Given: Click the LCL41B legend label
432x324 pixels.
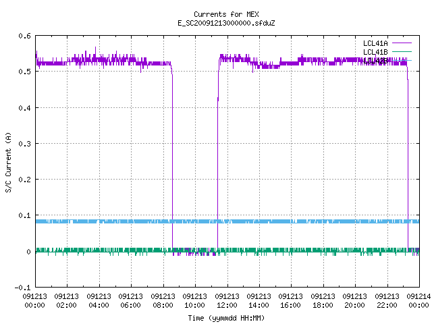Looking at the screenshot, I should (375, 52).
